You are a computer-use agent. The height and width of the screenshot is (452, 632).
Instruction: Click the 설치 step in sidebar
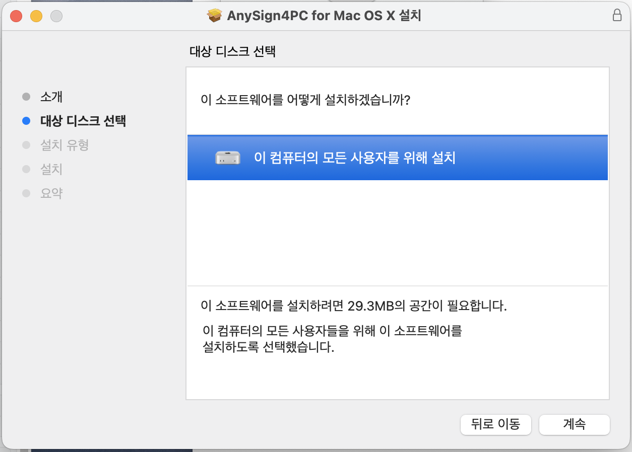[x=51, y=169]
